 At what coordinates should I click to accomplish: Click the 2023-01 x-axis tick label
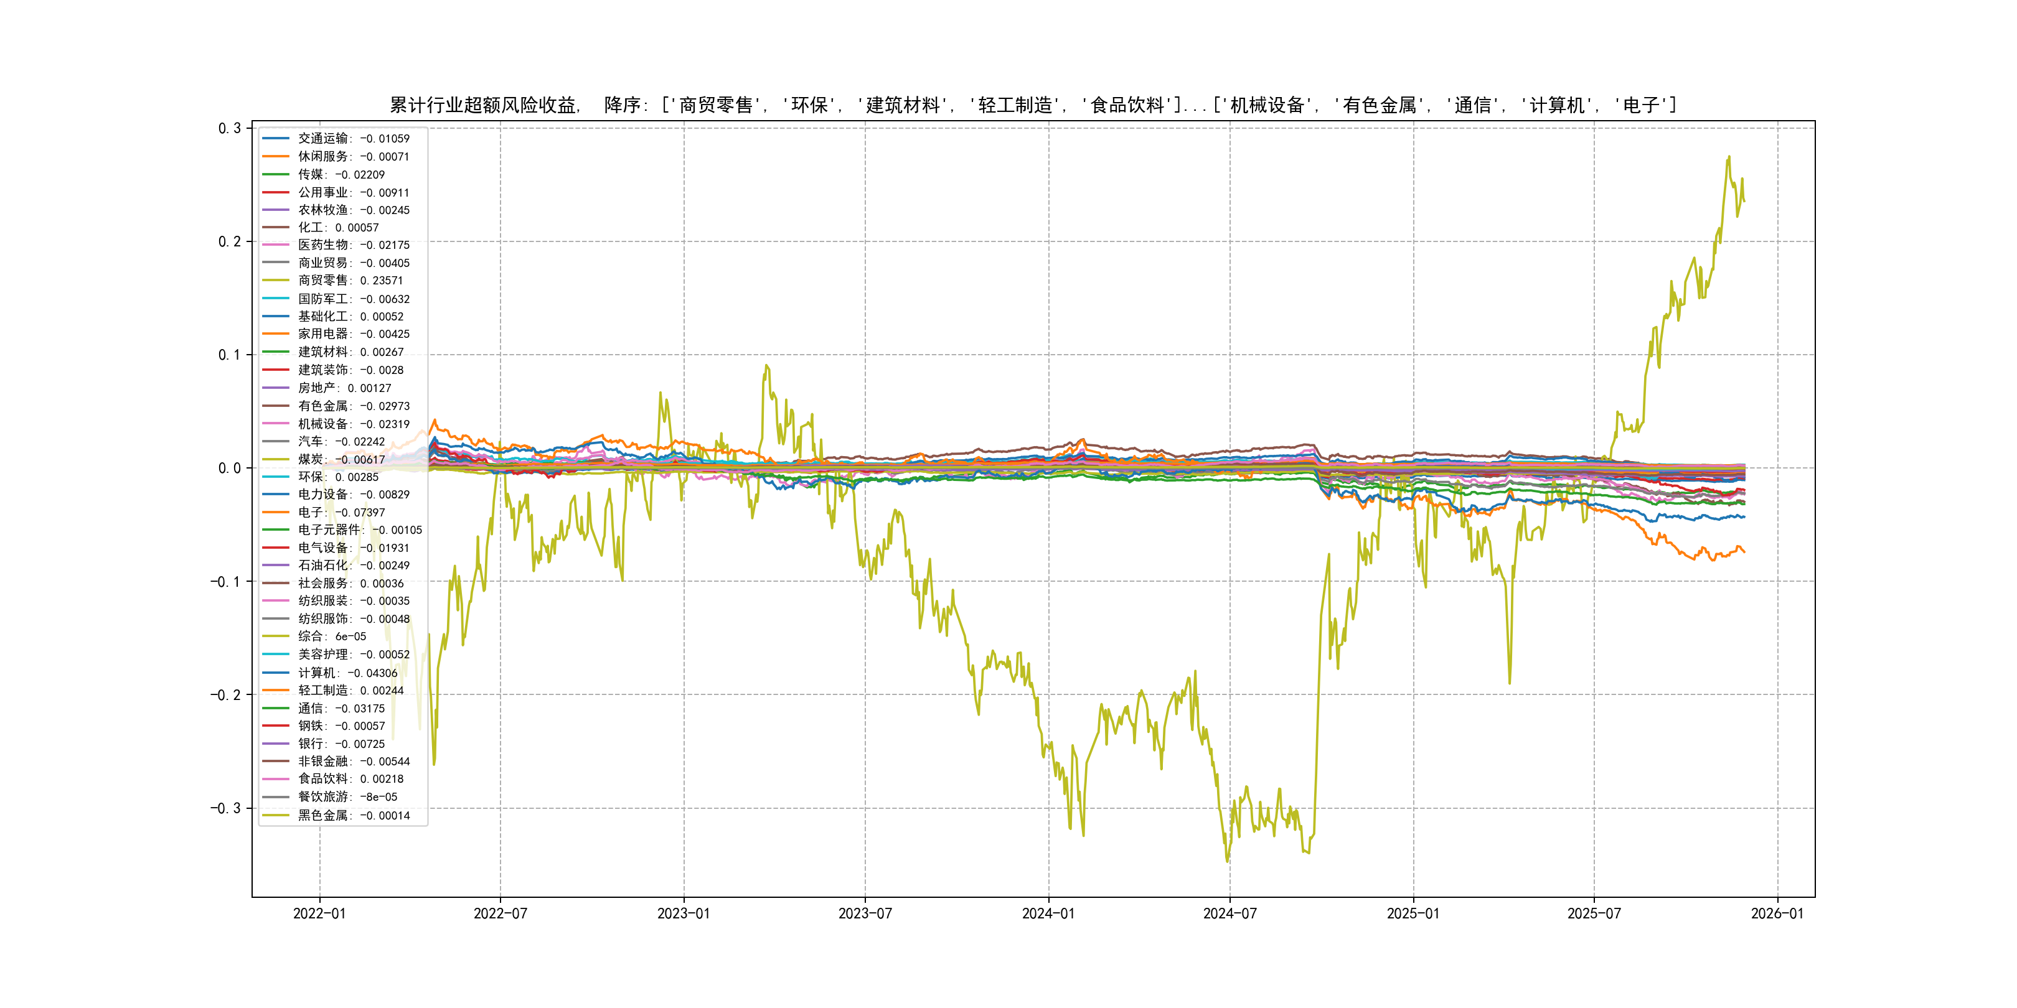coord(683,913)
